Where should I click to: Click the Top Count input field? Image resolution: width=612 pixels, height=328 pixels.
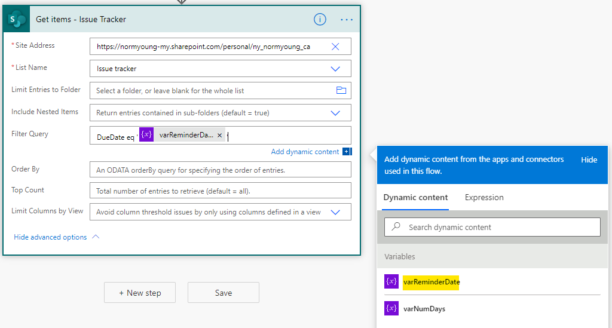tap(220, 191)
